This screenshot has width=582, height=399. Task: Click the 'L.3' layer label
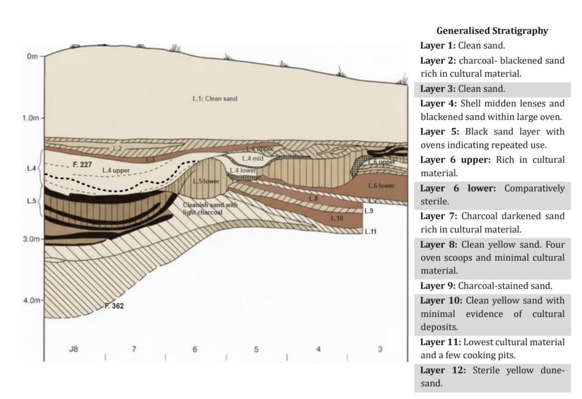point(150,160)
